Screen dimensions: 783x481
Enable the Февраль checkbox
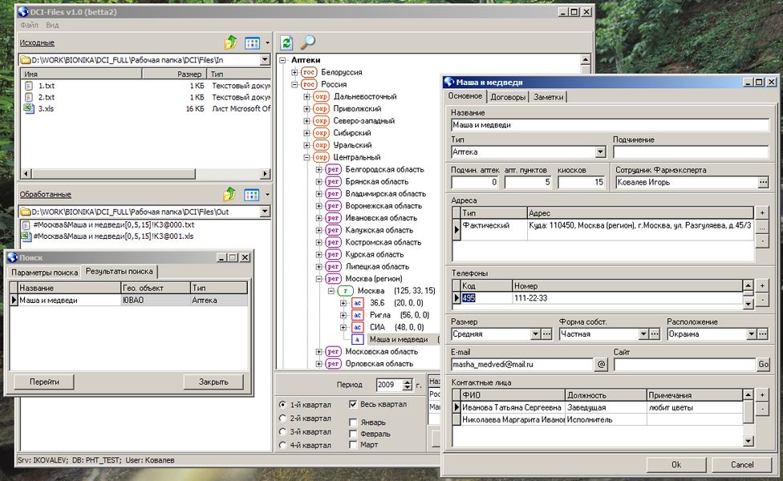[354, 434]
